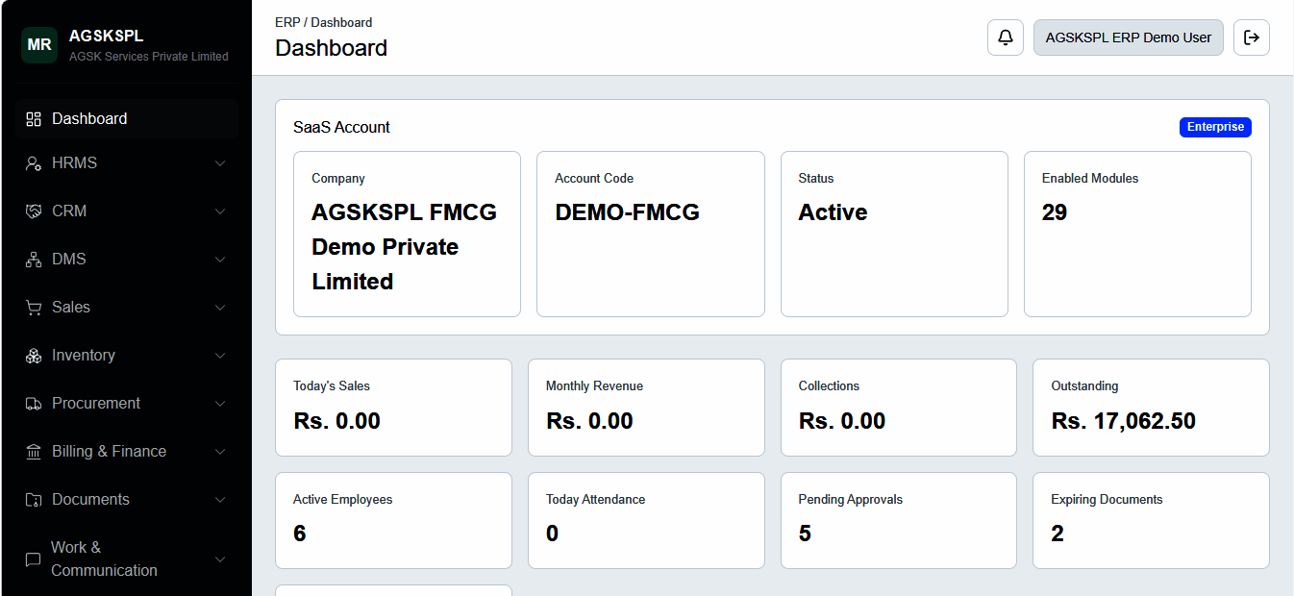
Task: Click the HRMS people icon in sidebar
Action: (x=34, y=163)
